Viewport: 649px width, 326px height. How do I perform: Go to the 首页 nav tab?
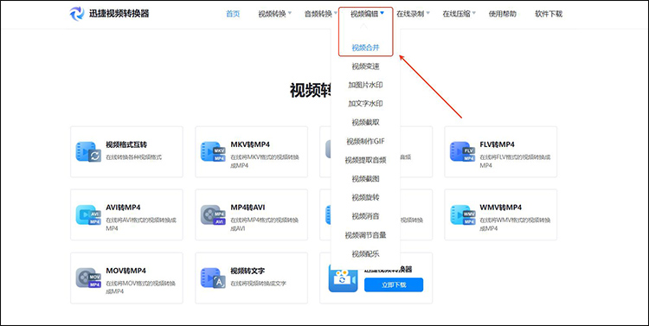233,14
